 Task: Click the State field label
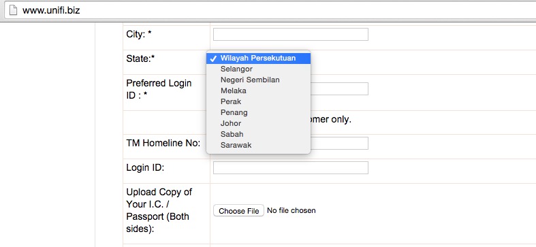140,59
